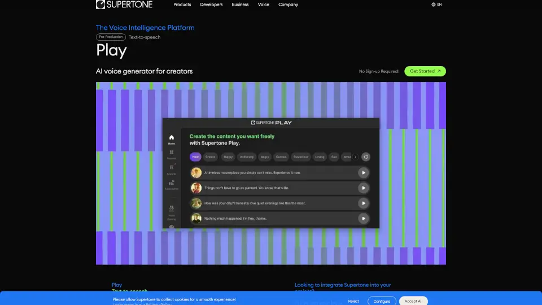Open Configure cookie settings
The image size is (542, 305).
click(382, 301)
